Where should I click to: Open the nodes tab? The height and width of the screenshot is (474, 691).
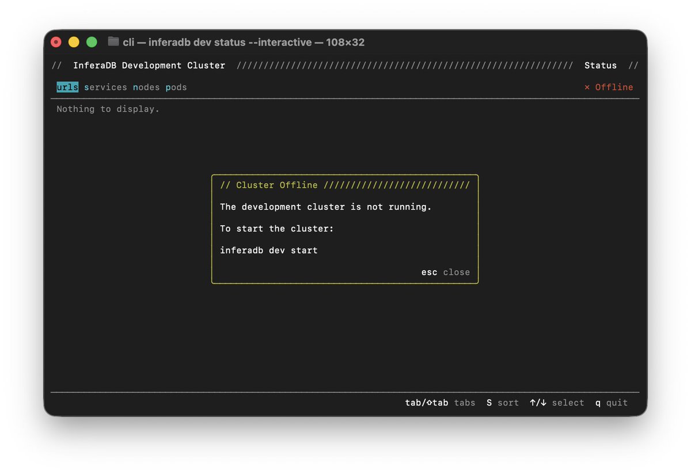[146, 87]
